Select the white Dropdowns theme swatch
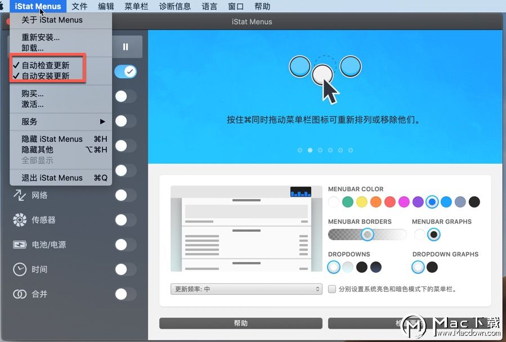The image size is (506, 342). click(334, 267)
